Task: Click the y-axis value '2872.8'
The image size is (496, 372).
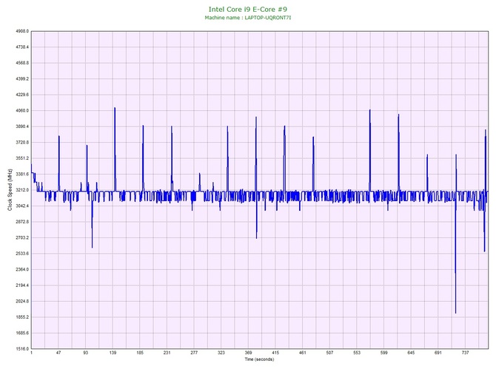Action: [22, 222]
